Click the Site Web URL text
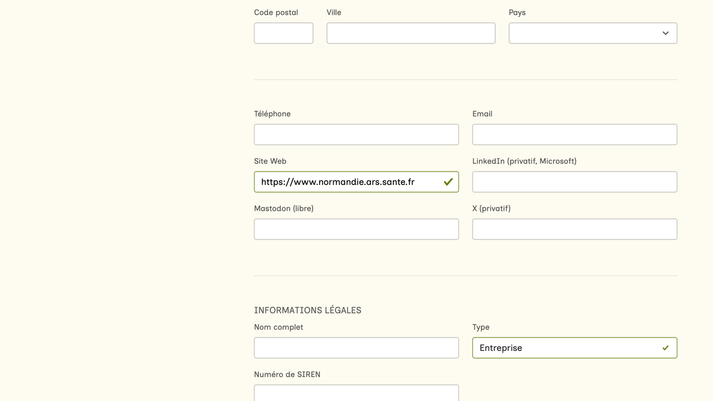 (x=338, y=182)
